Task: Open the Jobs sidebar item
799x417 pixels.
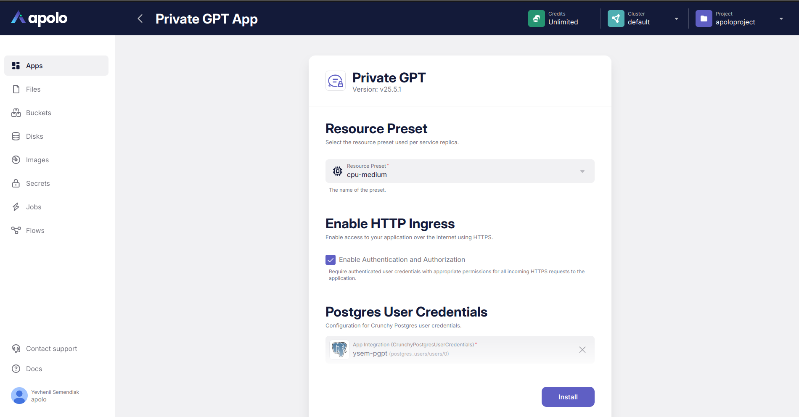Action: click(34, 207)
